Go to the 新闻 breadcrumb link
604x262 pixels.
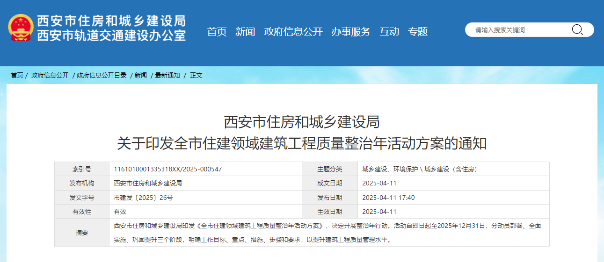pos(140,75)
